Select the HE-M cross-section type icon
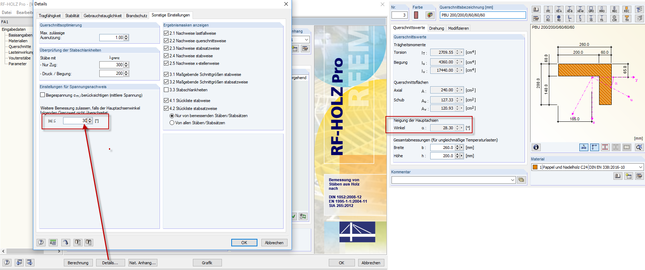645x270 pixels. (x=580, y=10)
